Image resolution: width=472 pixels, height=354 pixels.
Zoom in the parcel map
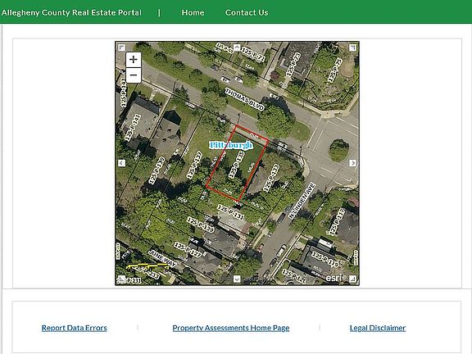(134, 60)
